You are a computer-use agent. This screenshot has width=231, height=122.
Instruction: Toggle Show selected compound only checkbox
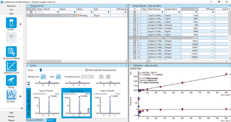point(86,70)
